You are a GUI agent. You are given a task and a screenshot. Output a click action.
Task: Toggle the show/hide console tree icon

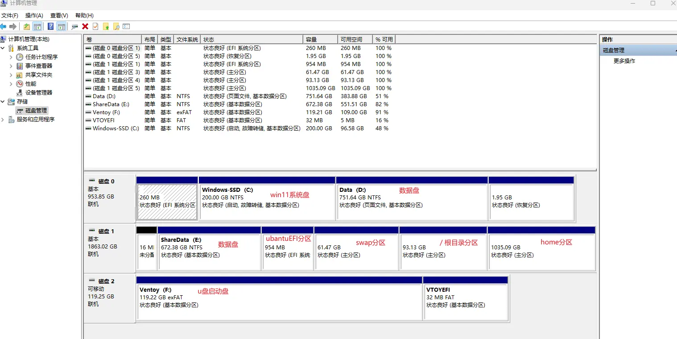pos(37,27)
